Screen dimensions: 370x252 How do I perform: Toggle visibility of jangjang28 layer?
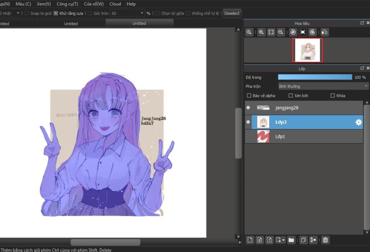coord(248,108)
